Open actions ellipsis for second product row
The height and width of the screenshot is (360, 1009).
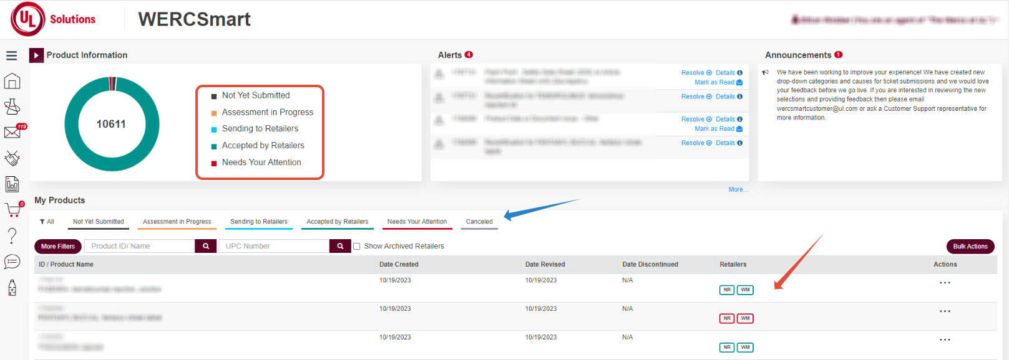[945, 311]
